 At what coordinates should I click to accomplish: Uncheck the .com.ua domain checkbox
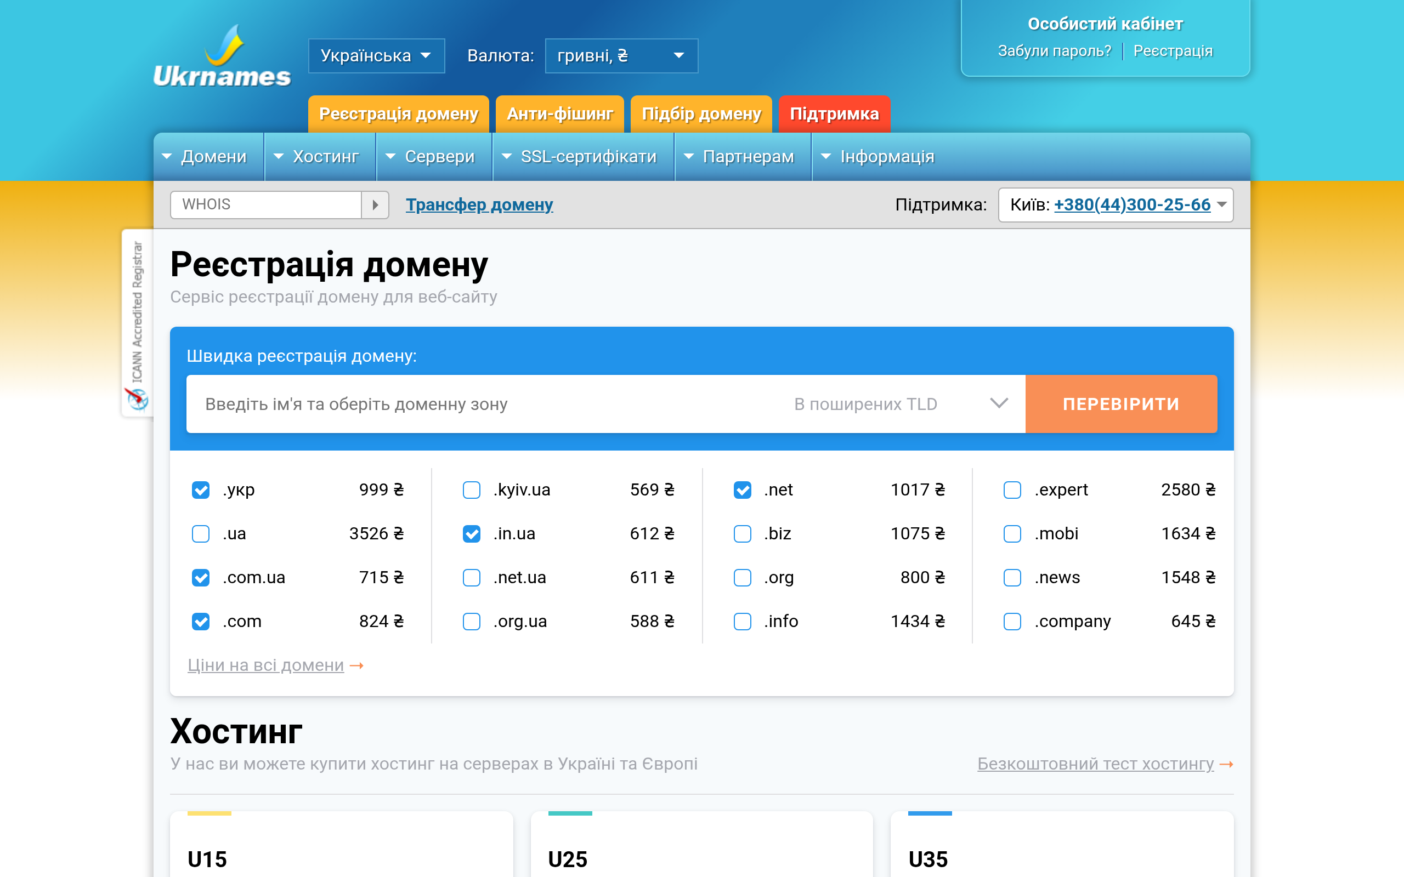point(201,578)
